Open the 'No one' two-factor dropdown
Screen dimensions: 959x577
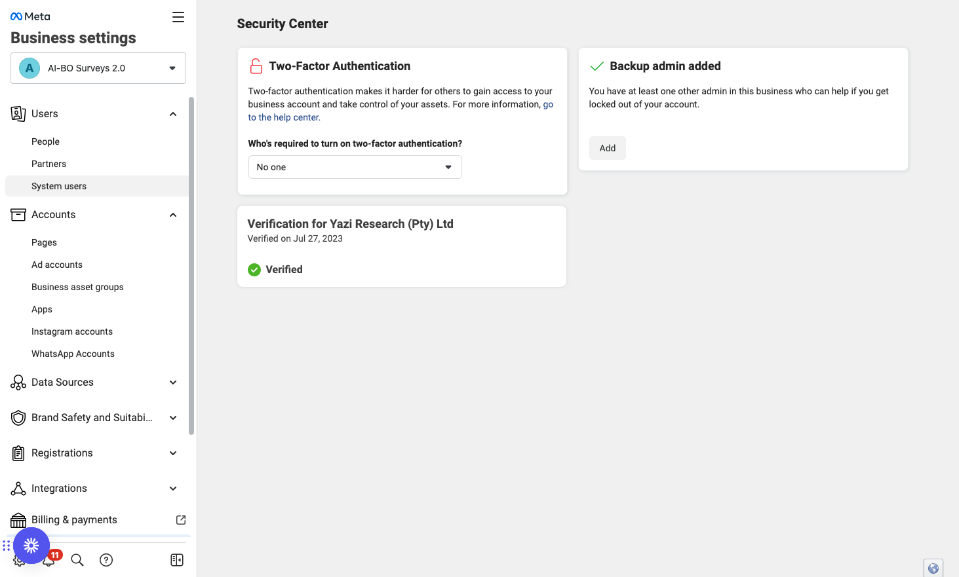pos(355,167)
